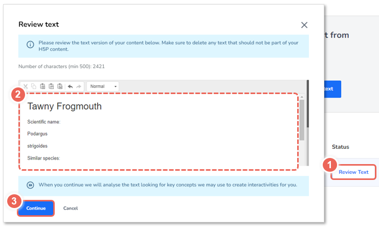Close the Review text dialog

tap(304, 25)
